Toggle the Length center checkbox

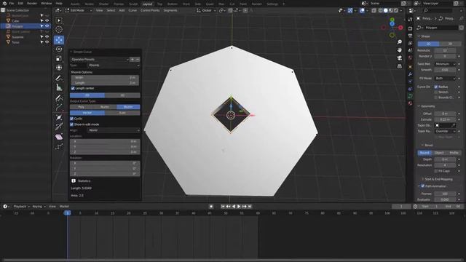73,88
